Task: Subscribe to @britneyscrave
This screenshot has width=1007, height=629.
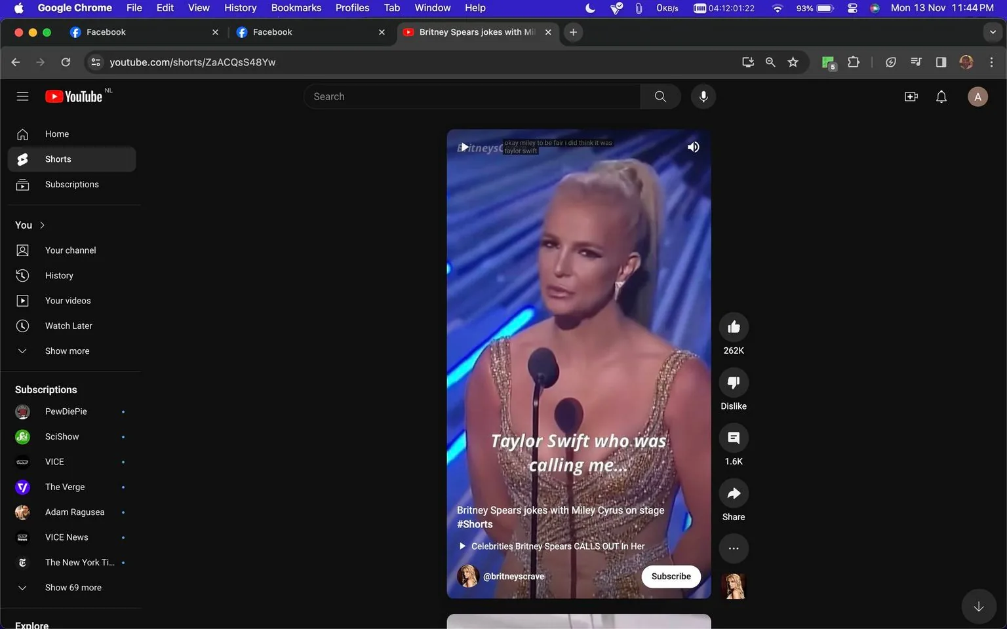Action: [x=670, y=577]
